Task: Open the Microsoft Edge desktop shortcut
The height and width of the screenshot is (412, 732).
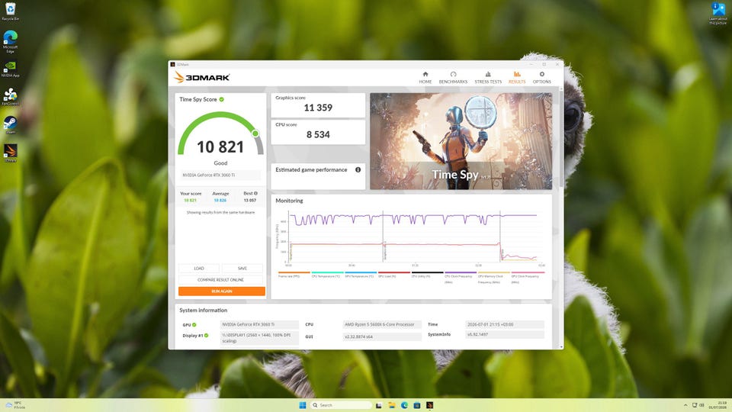Action: (x=10, y=41)
